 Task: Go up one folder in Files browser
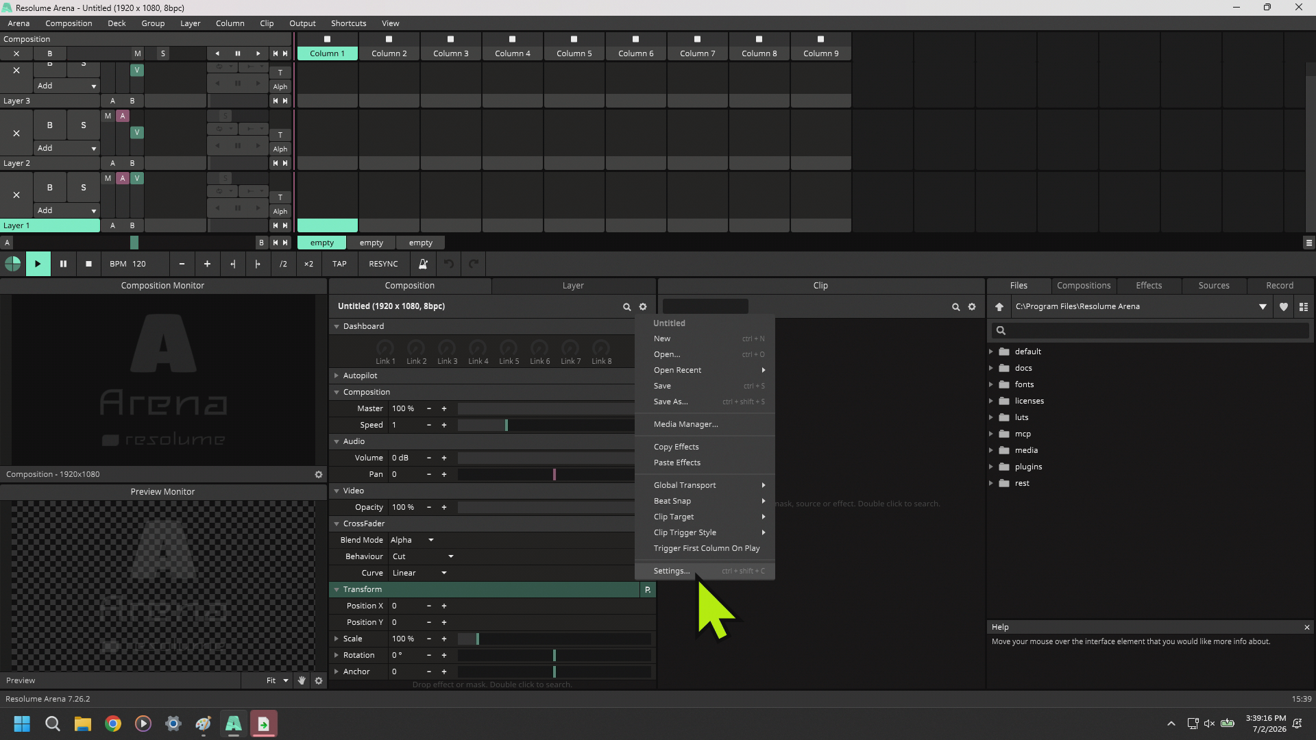click(999, 307)
